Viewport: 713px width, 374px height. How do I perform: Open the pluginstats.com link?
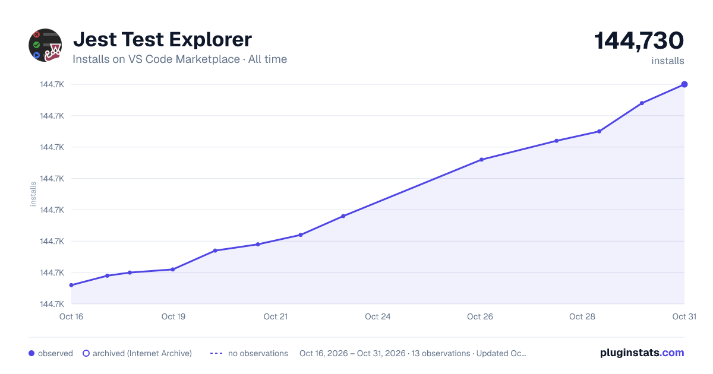tap(642, 353)
